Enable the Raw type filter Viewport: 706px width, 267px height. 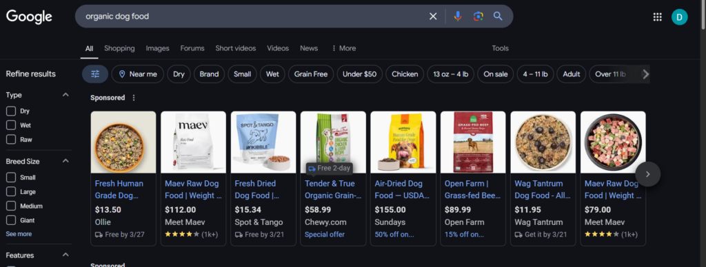[x=11, y=139]
